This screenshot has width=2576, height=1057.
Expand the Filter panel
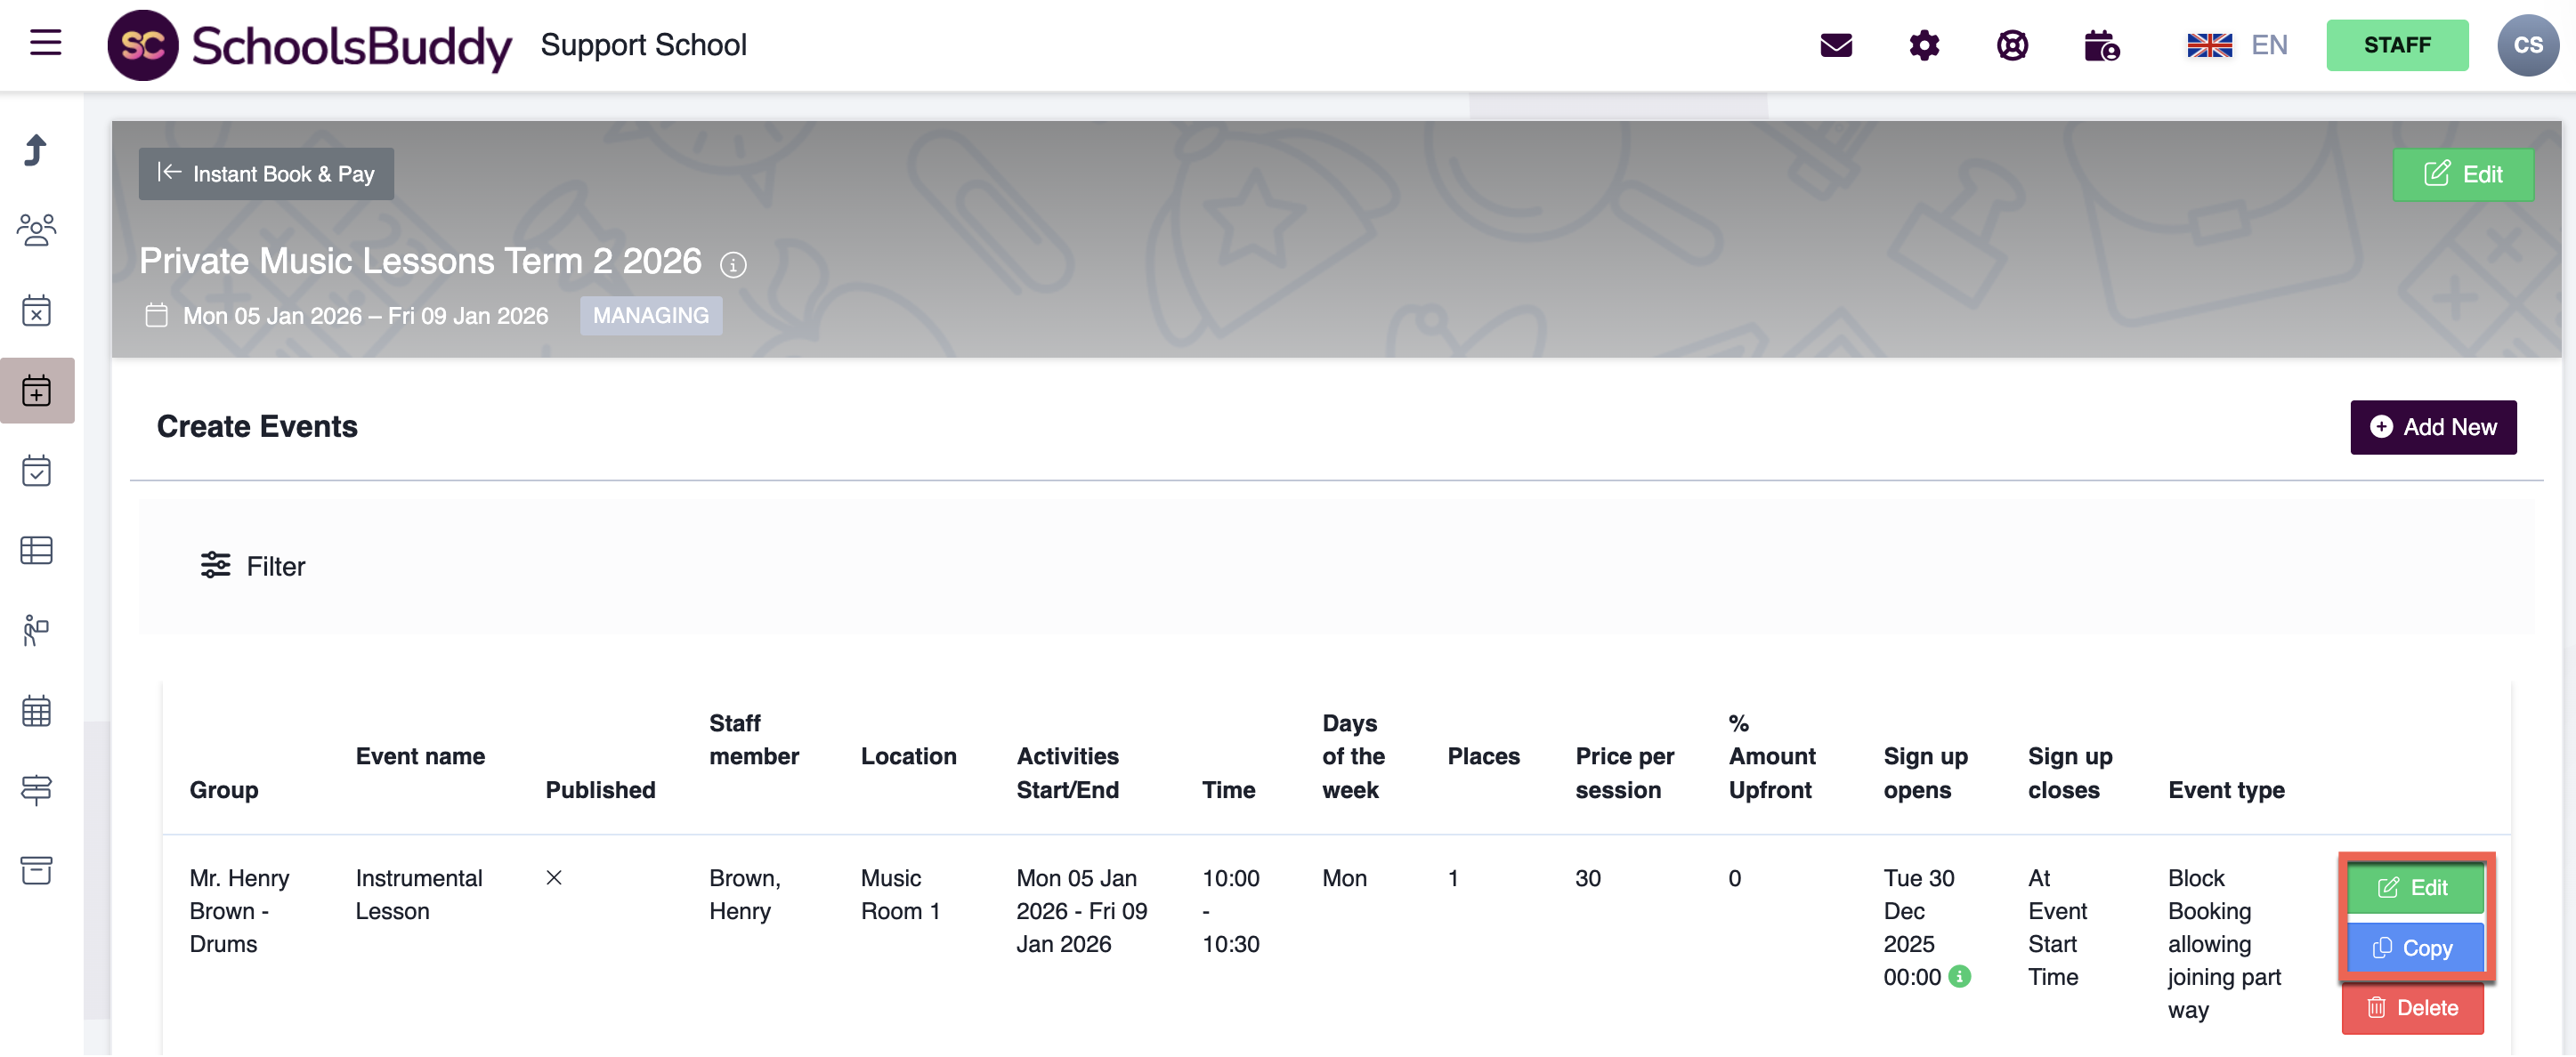pos(253,566)
